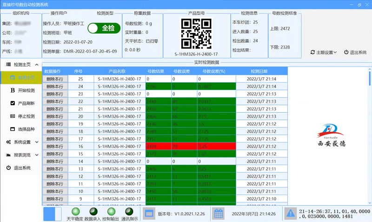The height and width of the screenshot is (222, 372).
Task: Select the highlighted 检测主页 submenu item
Action: pos(26,77)
